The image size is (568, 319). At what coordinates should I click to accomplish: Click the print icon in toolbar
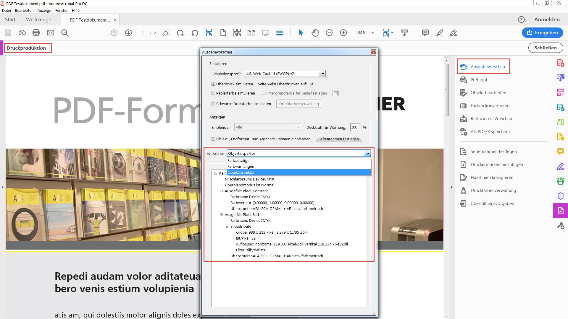pyautogui.click(x=36, y=33)
